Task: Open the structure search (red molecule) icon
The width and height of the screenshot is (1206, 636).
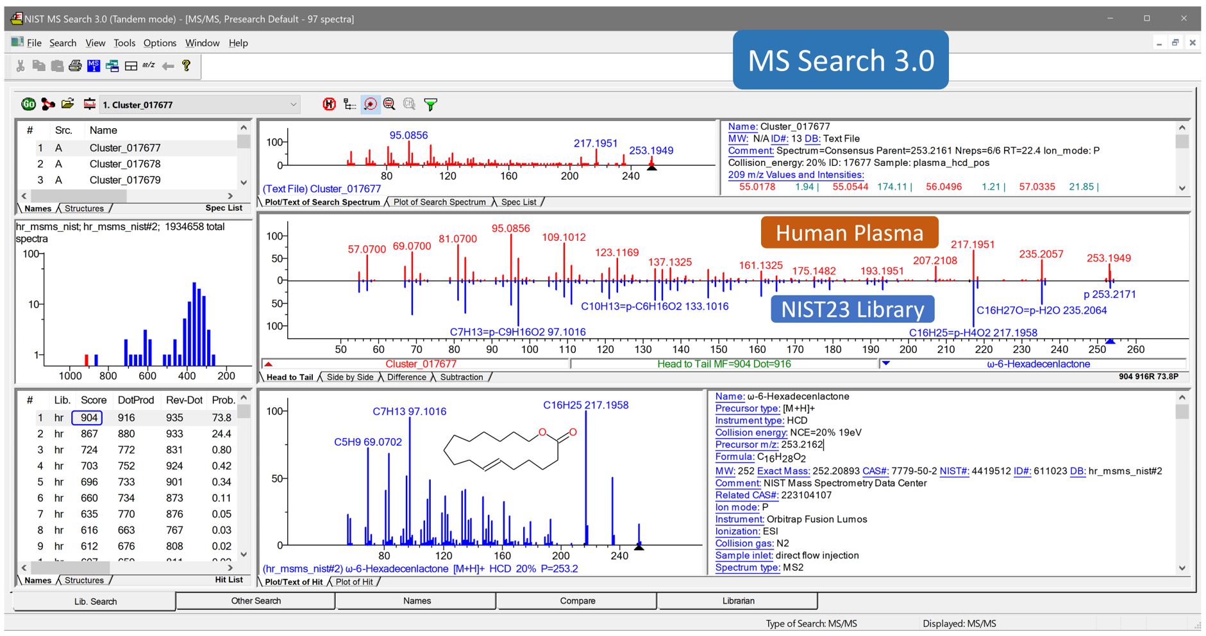Action: pos(47,104)
